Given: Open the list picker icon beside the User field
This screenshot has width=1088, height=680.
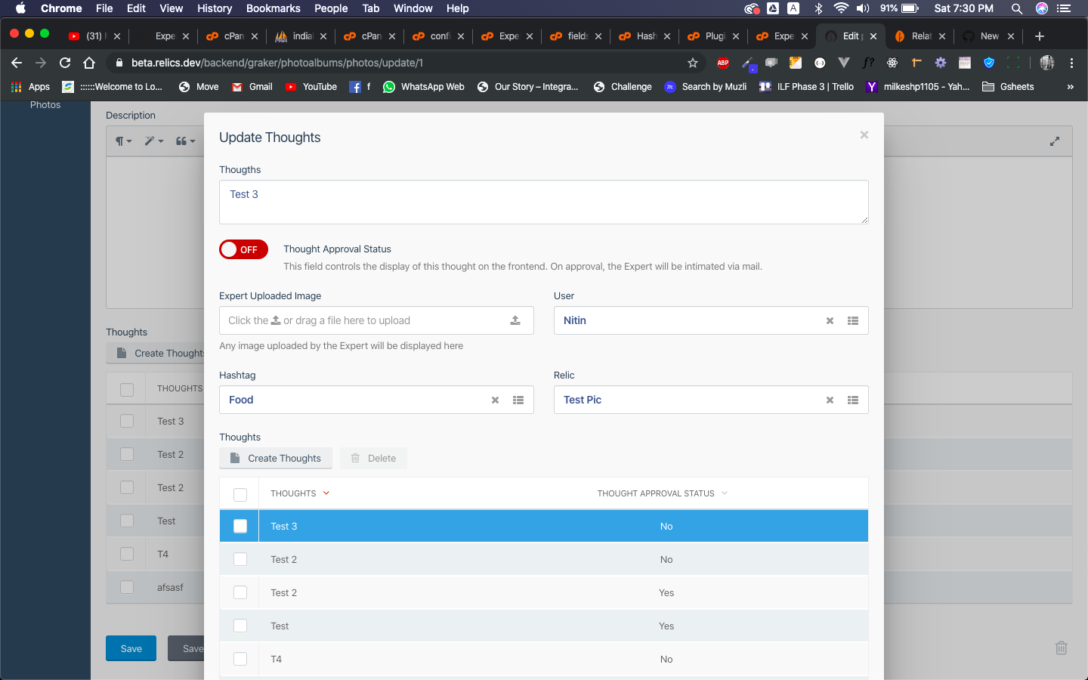Looking at the screenshot, I should (x=853, y=320).
